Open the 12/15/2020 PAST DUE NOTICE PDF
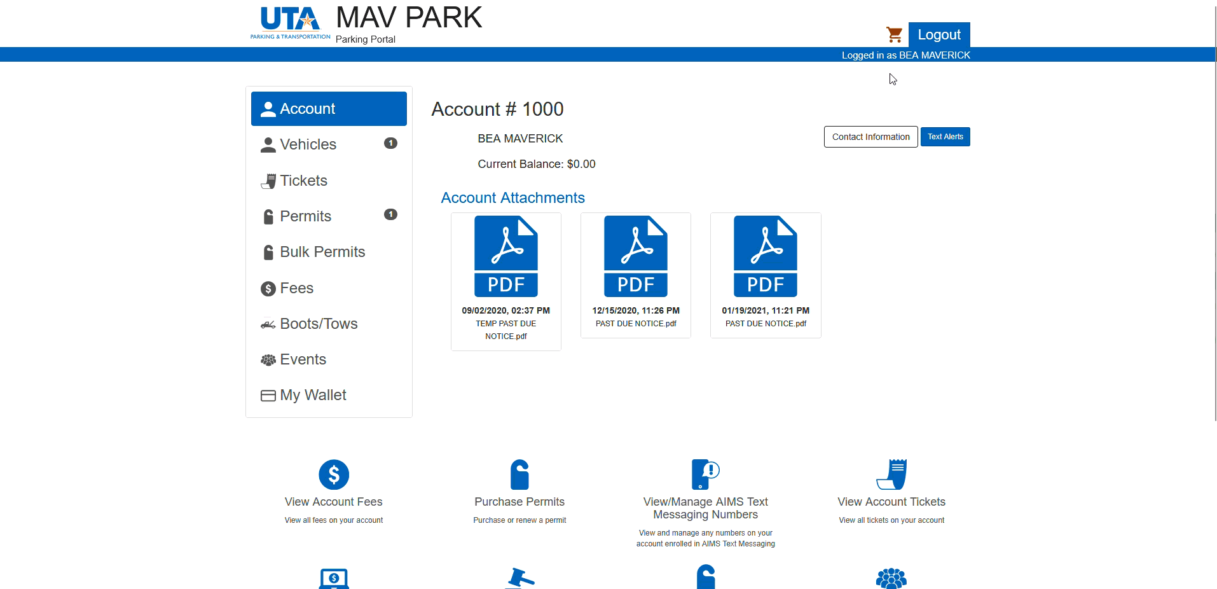Image resolution: width=1217 pixels, height=589 pixels. pos(636,257)
